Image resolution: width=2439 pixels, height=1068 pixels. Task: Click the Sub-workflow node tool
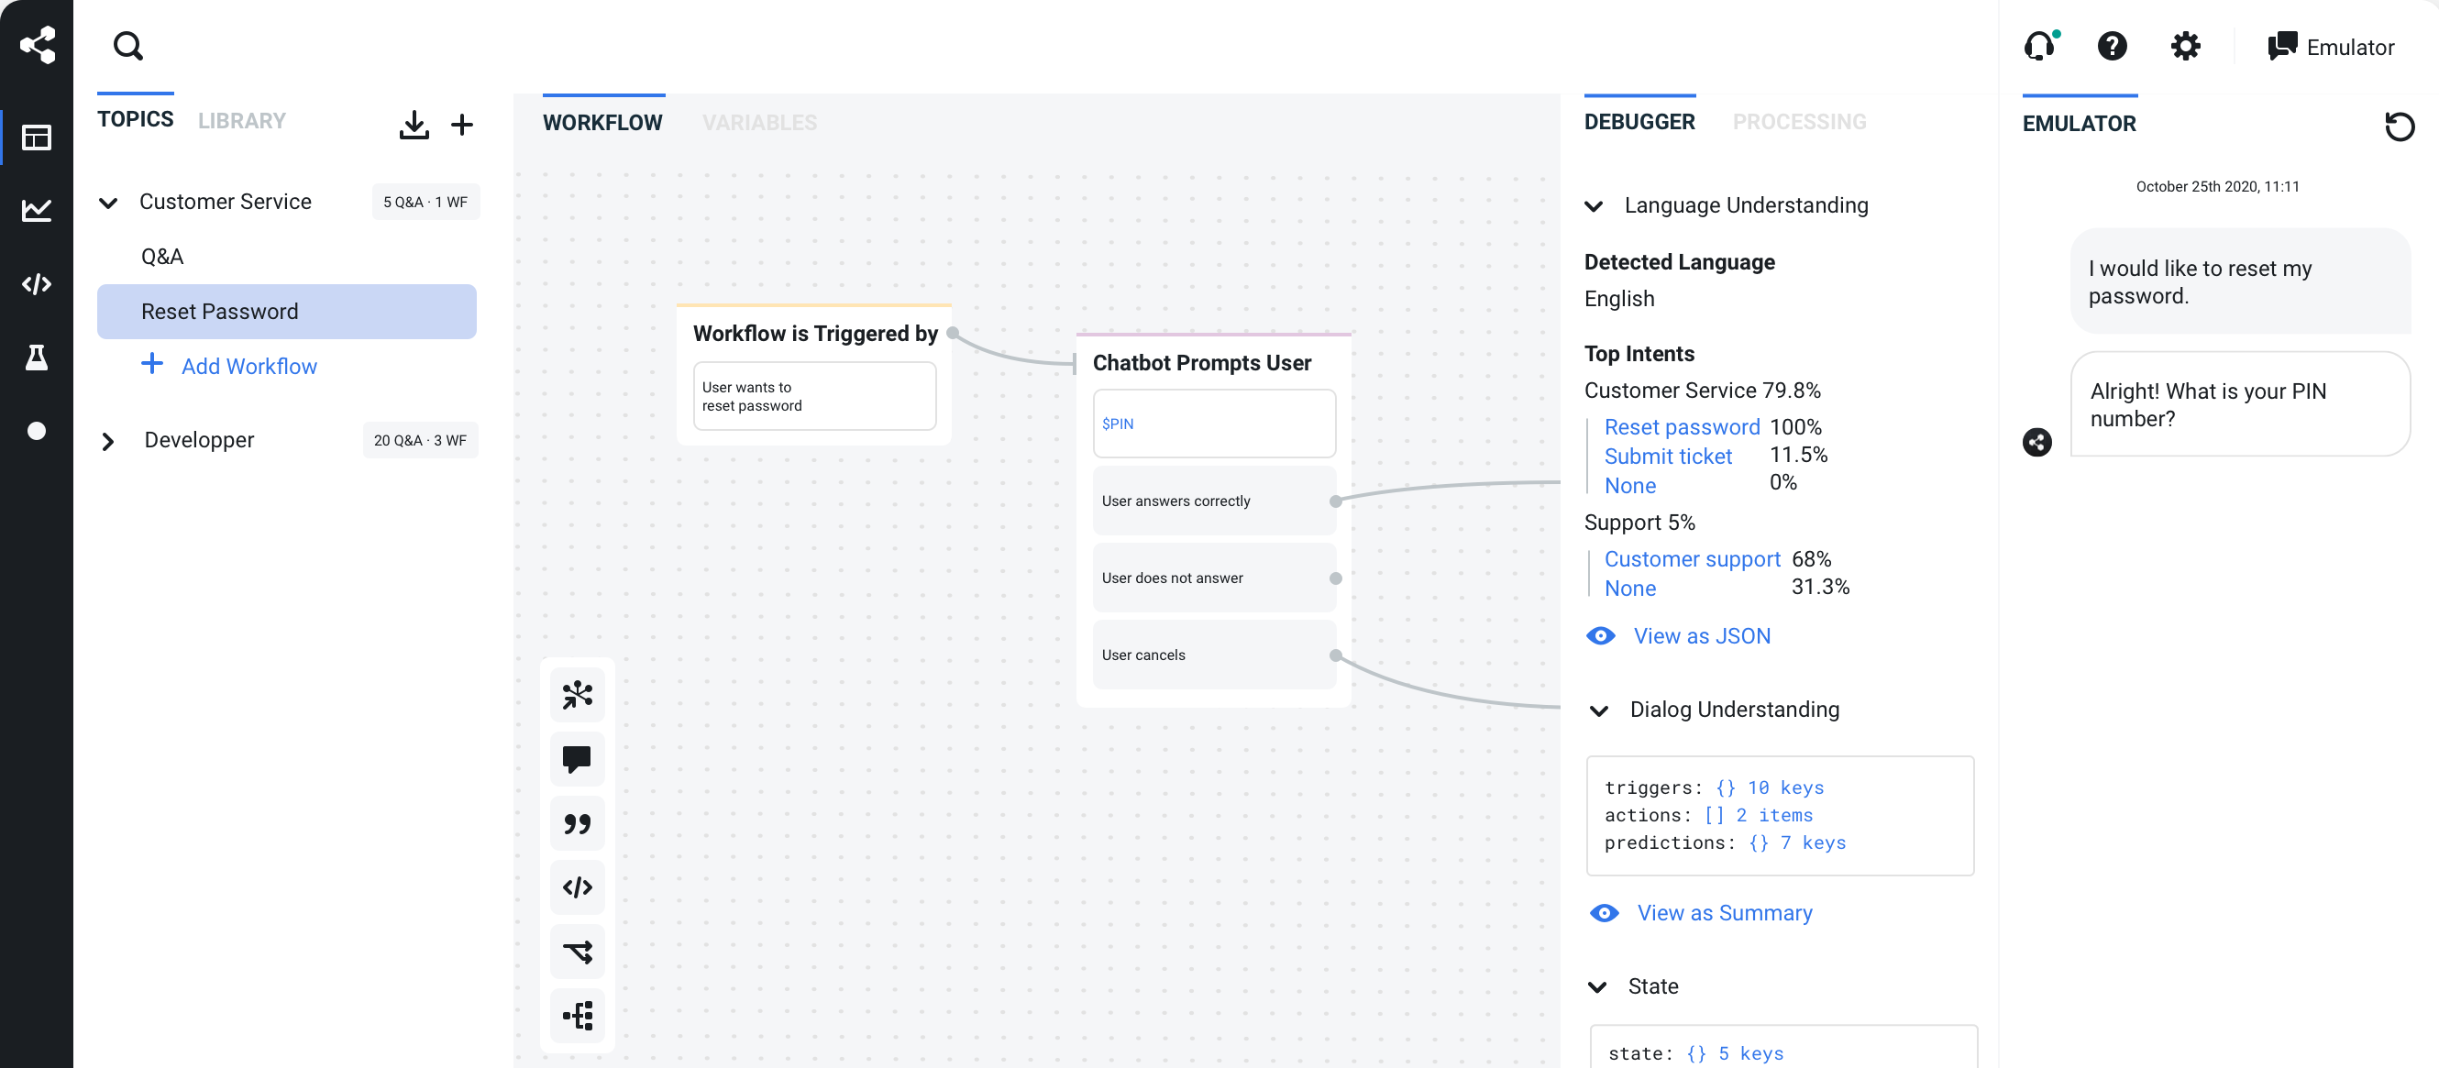[x=576, y=1015]
